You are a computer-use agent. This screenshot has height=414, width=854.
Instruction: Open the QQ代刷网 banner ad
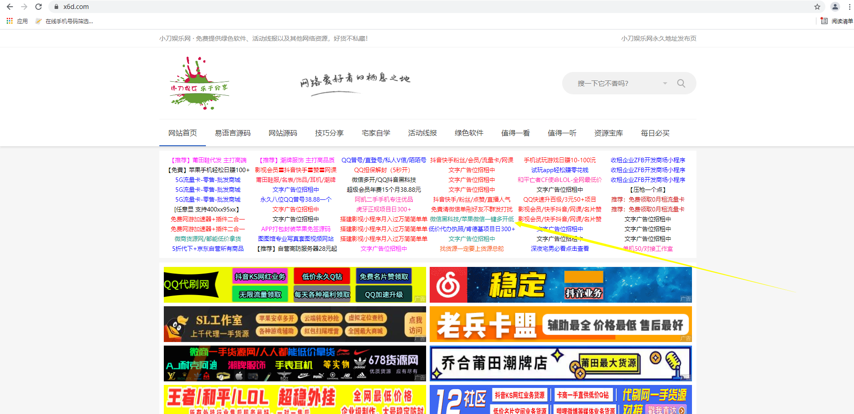tap(293, 285)
